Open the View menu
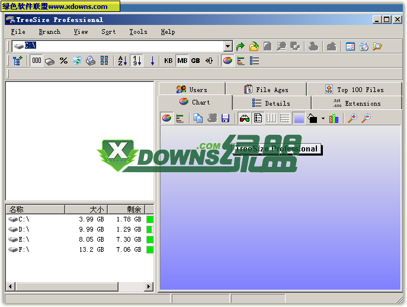The image size is (407, 307). [x=81, y=31]
